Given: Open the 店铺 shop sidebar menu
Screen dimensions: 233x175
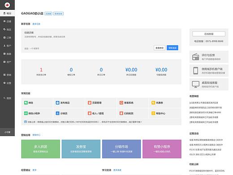Looking at the screenshot, I should (7, 22).
